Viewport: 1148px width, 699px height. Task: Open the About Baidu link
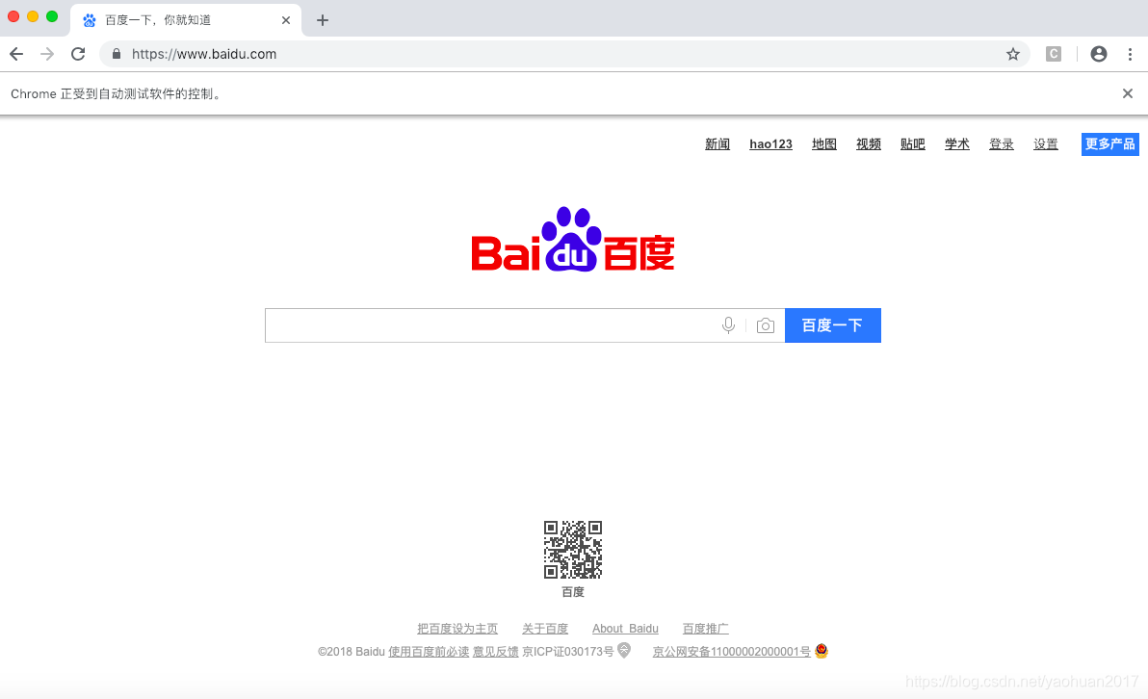coord(625,629)
